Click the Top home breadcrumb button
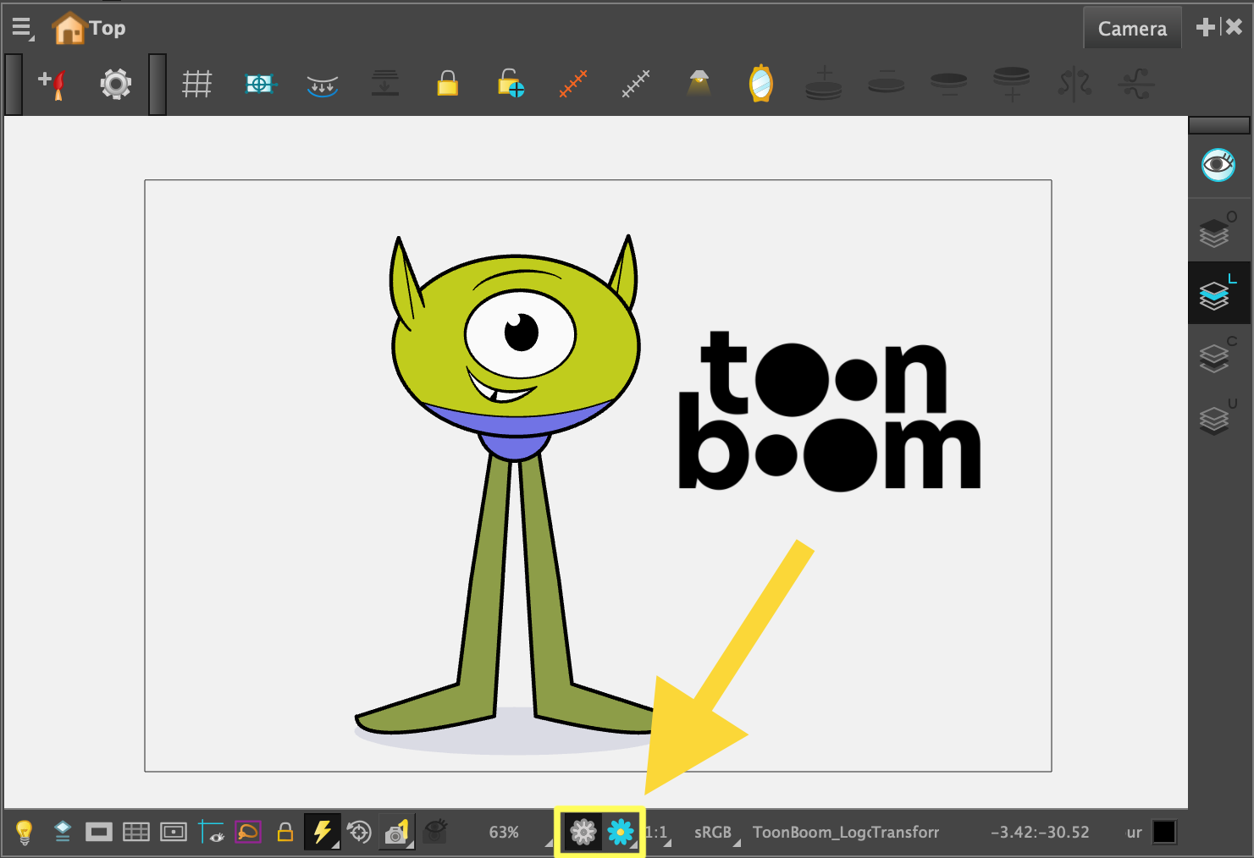The height and width of the screenshot is (858, 1254). point(89,28)
